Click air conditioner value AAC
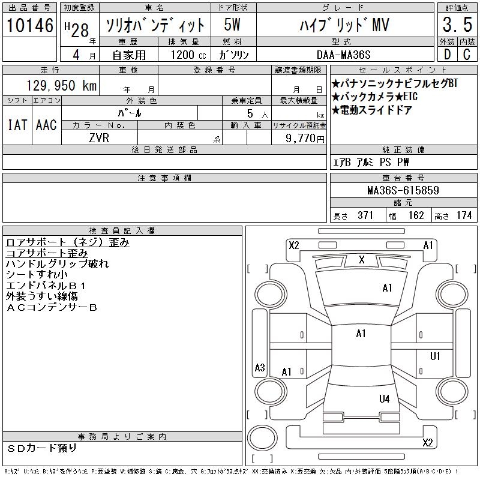The width and height of the screenshot is (480, 480). pyautogui.click(x=47, y=125)
